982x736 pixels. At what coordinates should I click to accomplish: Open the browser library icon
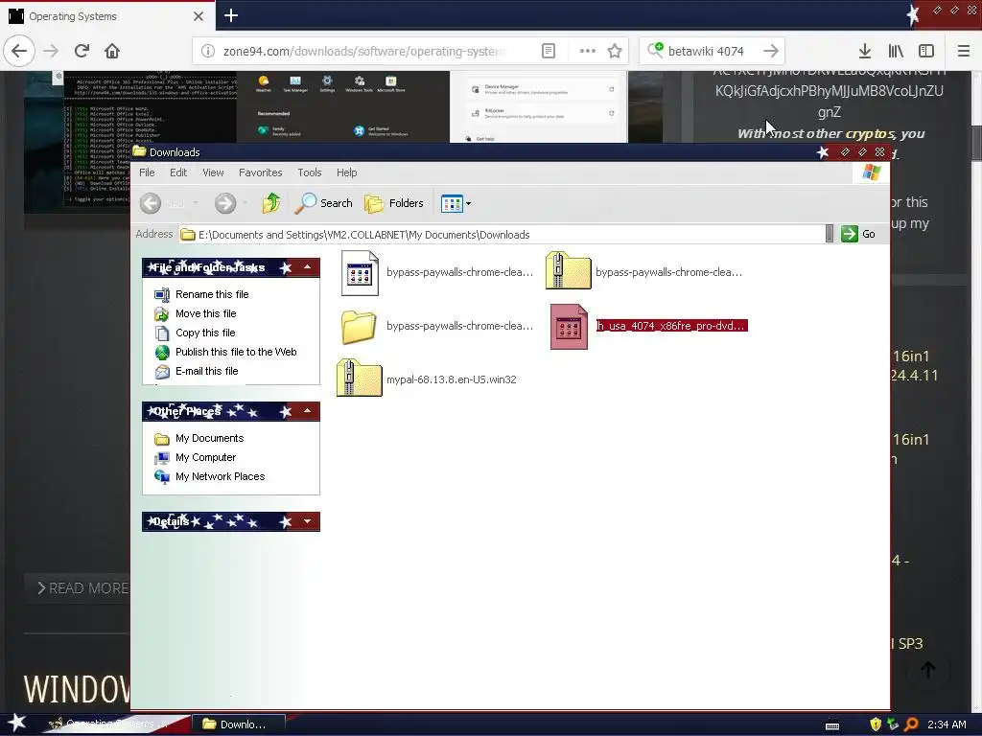(x=896, y=51)
